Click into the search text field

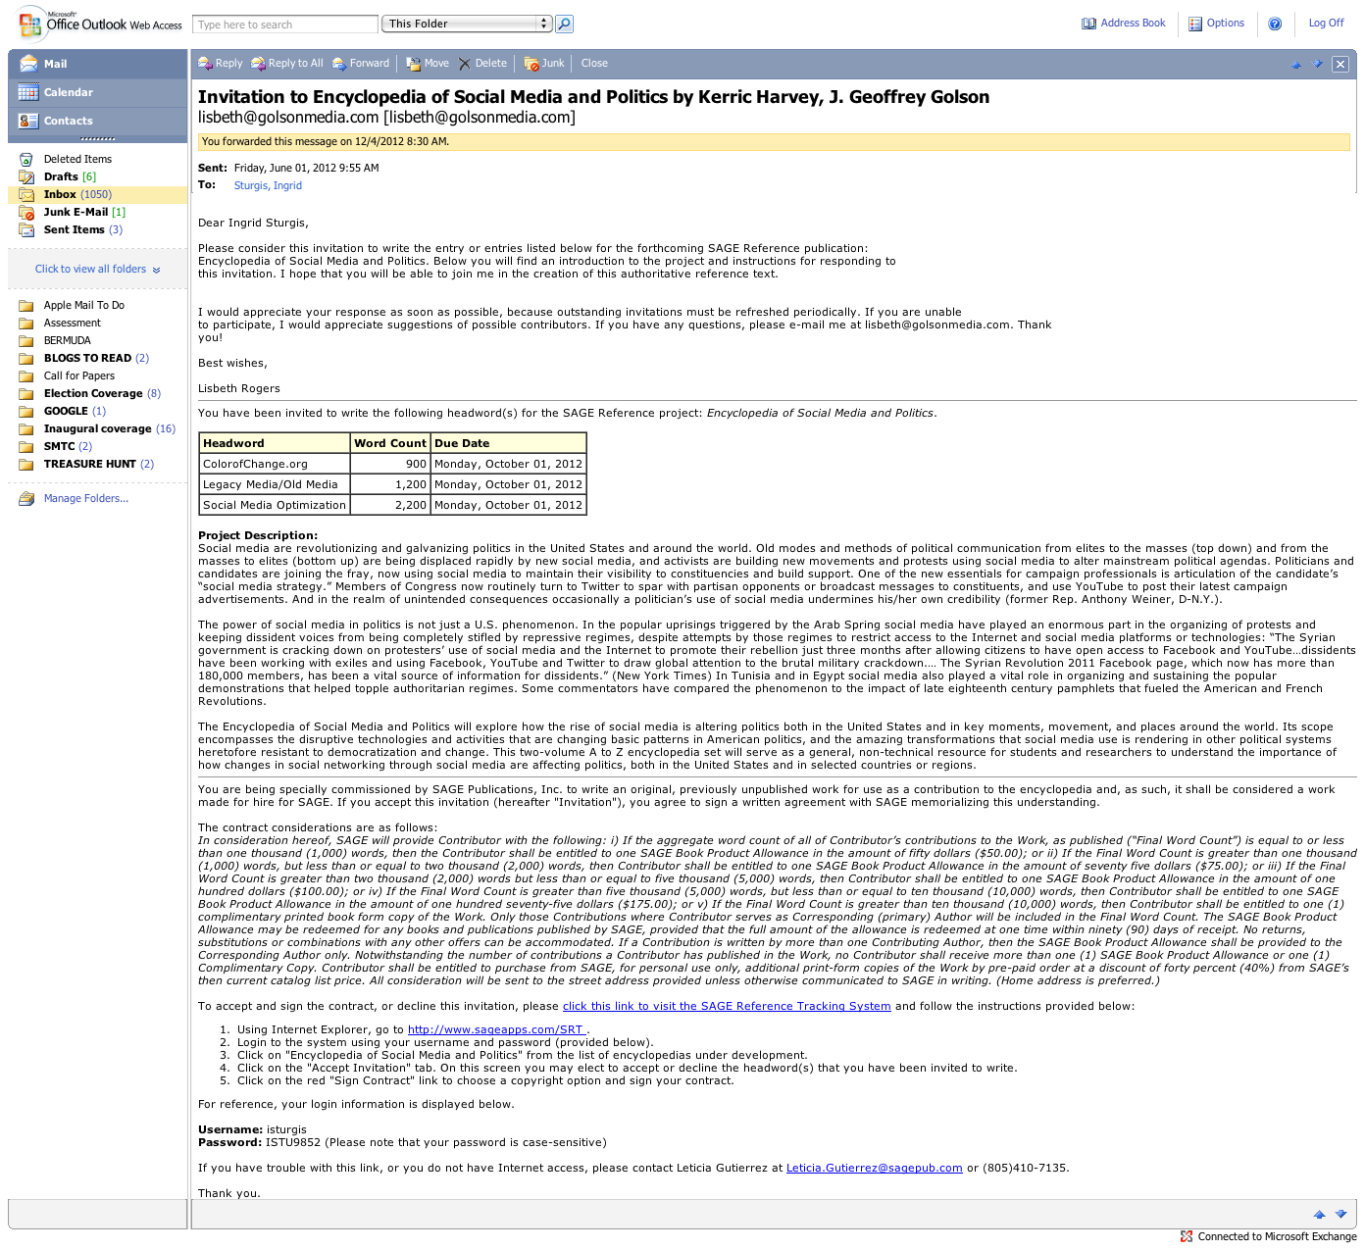tap(284, 25)
